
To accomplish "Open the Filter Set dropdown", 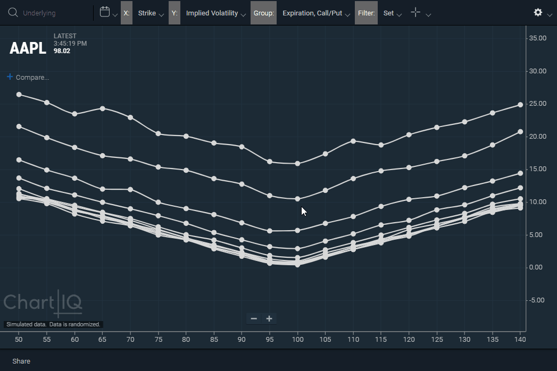I will point(392,13).
